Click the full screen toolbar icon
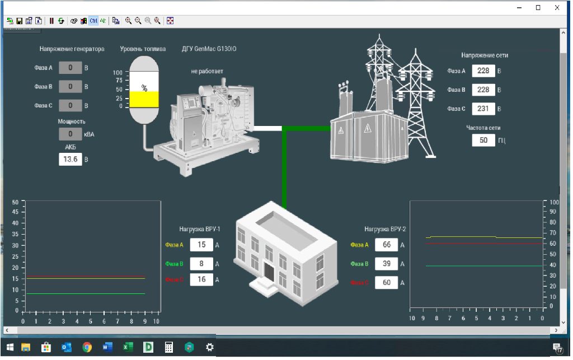573x360 pixels. click(170, 21)
